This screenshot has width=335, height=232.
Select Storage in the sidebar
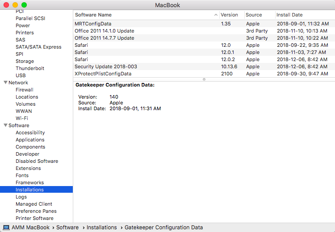pos(25,61)
